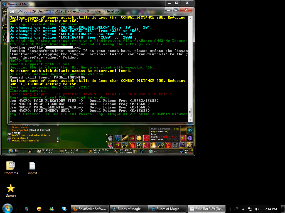This screenshot has width=285, height=213.
Task: Activate the blue lightning skill in upper action bar
Action: pyautogui.click(x=117, y=138)
